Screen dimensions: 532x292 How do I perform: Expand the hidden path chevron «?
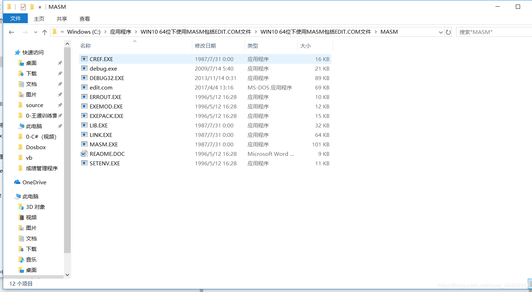pyautogui.click(x=62, y=32)
